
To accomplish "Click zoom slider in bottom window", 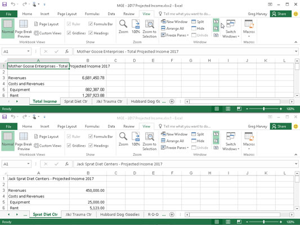I will pyautogui.click(x=264, y=222).
